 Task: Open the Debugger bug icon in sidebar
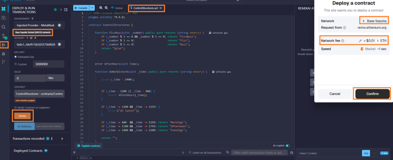pyautogui.click(x=3, y=54)
